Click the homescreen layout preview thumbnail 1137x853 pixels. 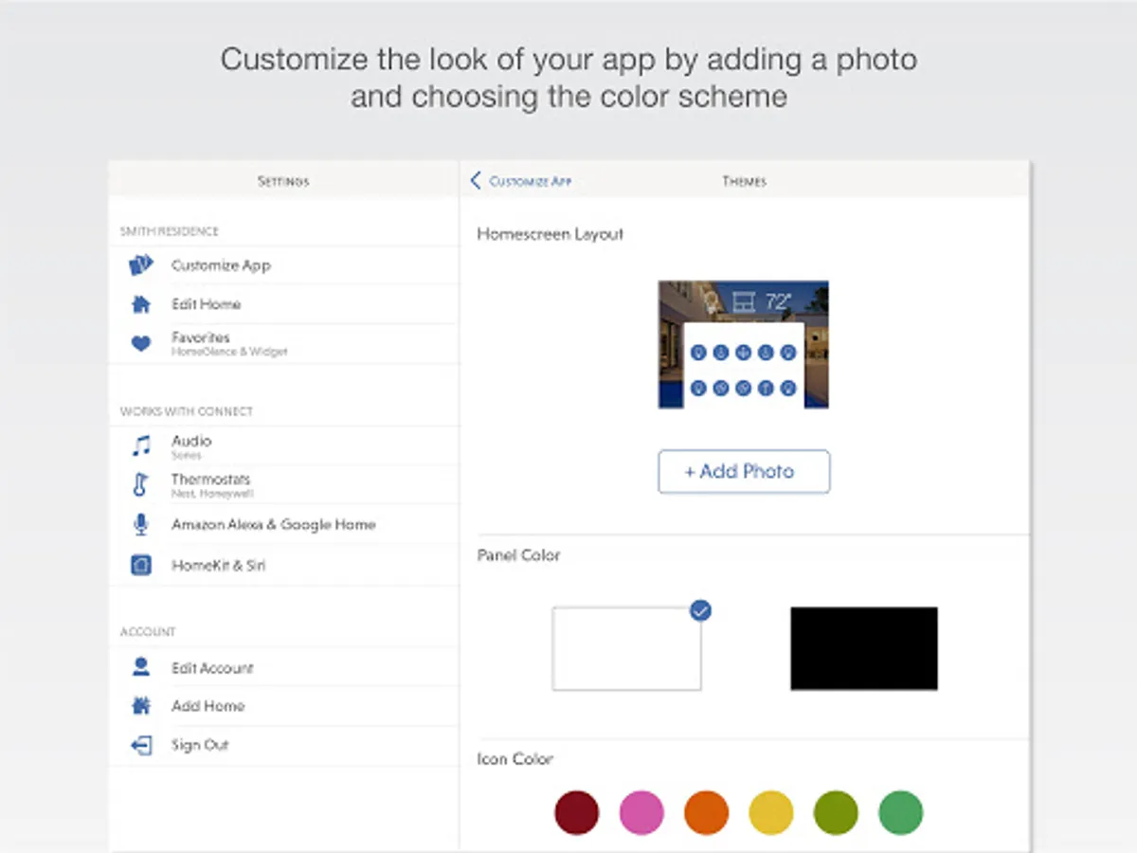point(744,344)
